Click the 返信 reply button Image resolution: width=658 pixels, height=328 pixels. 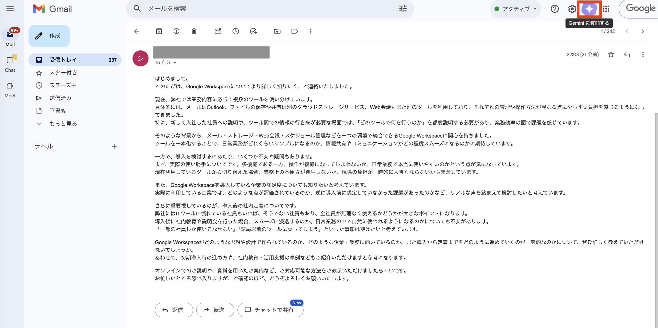point(174,310)
